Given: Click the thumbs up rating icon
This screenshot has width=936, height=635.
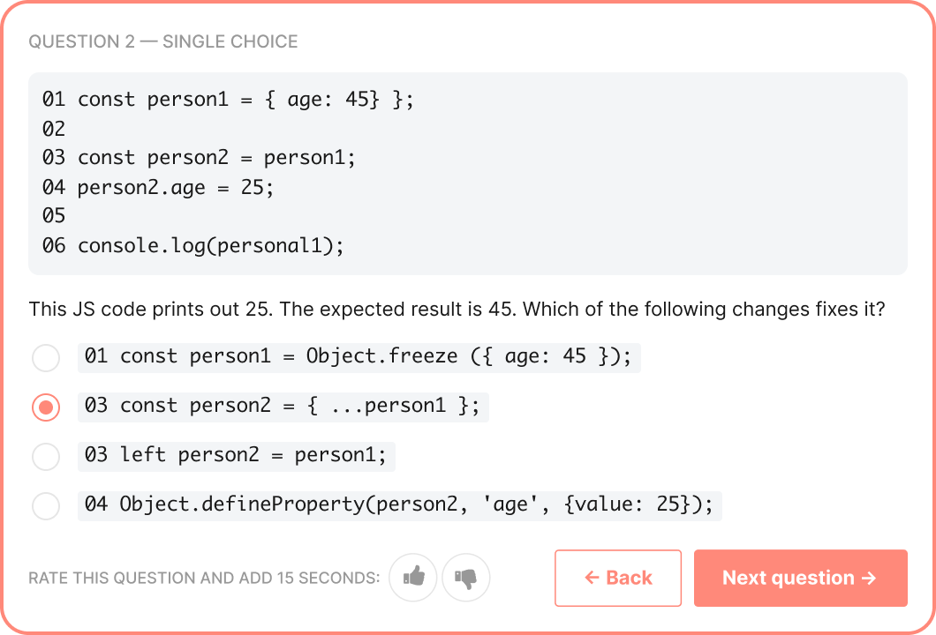Looking at the screenshot, I should tap(413, 578).
